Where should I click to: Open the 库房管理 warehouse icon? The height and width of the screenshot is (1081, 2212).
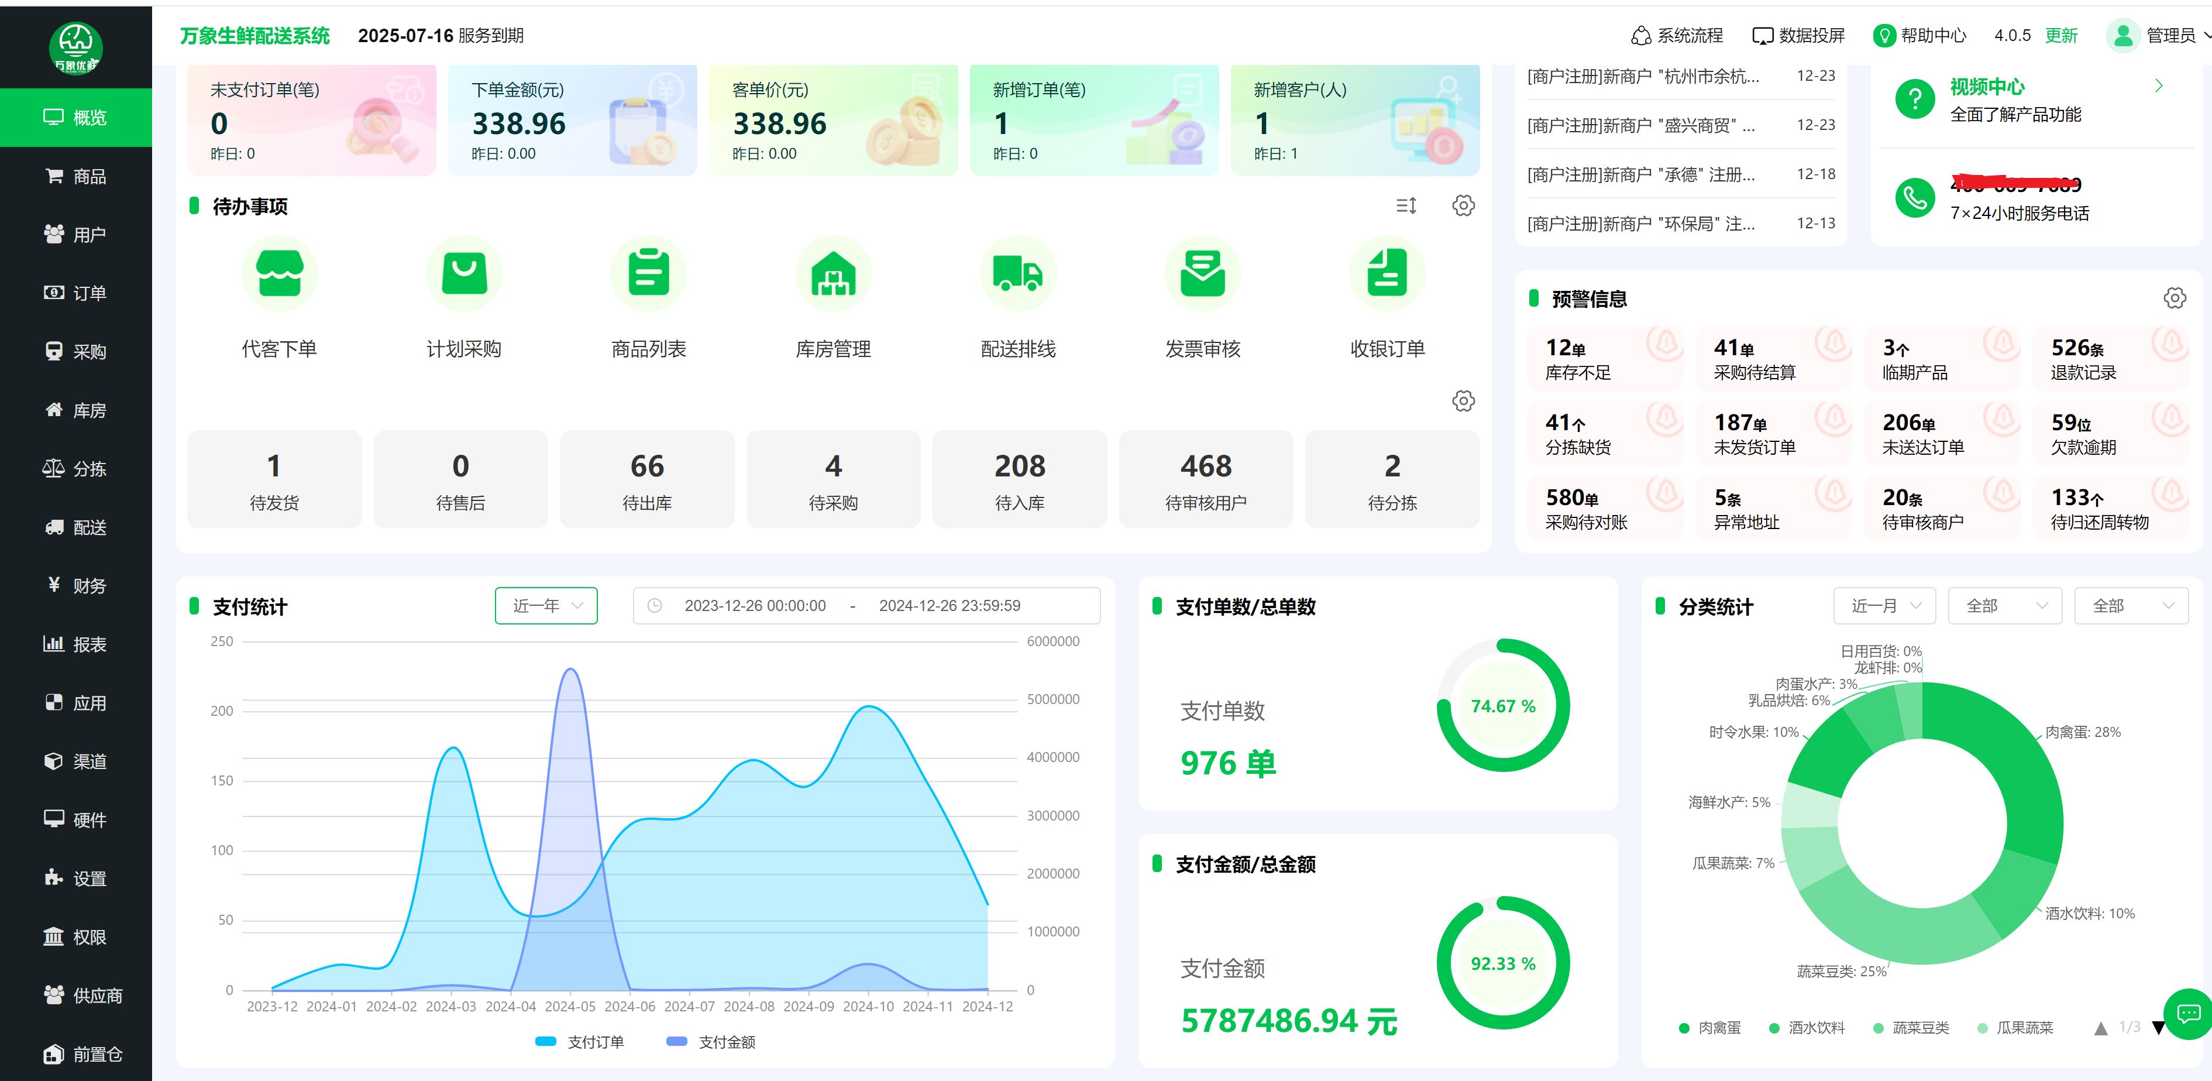coord(833,273)
